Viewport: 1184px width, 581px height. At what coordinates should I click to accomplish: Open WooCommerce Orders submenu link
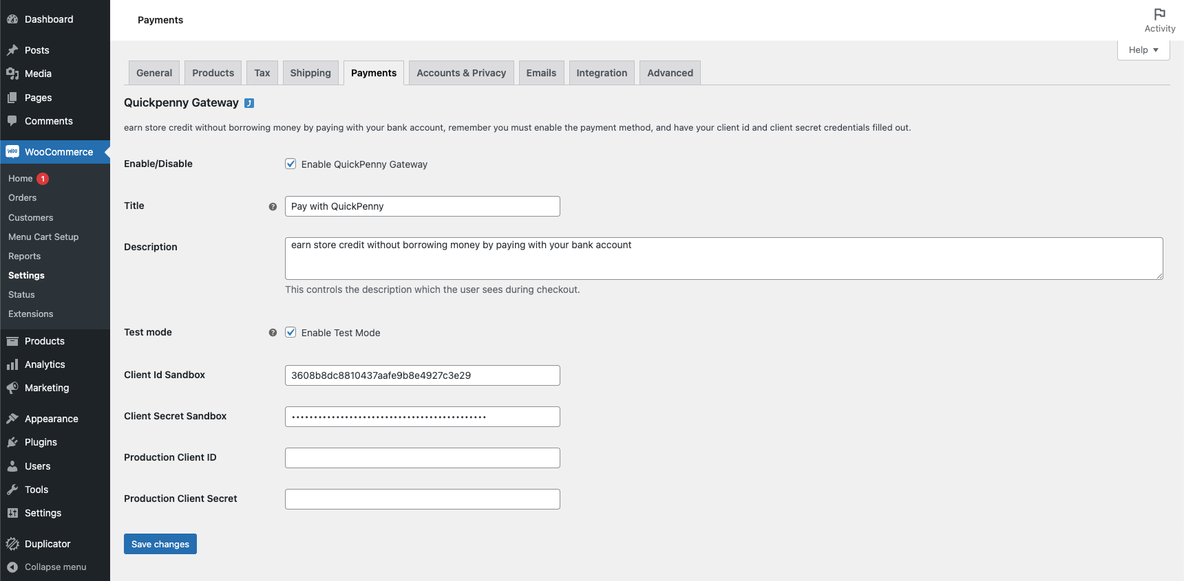[x=23, y=198]
